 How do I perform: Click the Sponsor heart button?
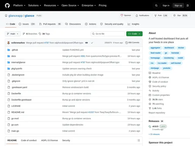coord(126,16)
